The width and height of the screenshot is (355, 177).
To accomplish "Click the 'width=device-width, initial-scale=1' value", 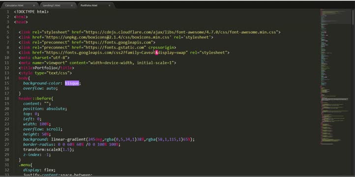I will pos(131,63).
